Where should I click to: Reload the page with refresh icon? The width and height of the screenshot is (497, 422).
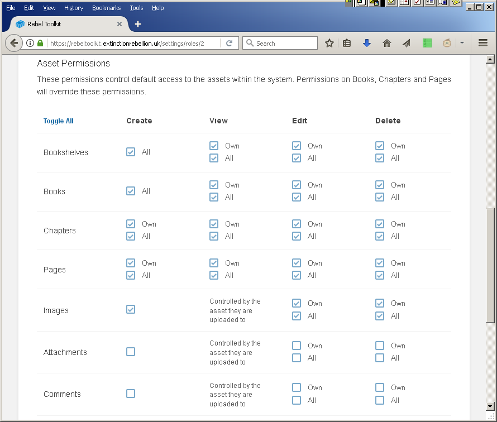point(229,43)
